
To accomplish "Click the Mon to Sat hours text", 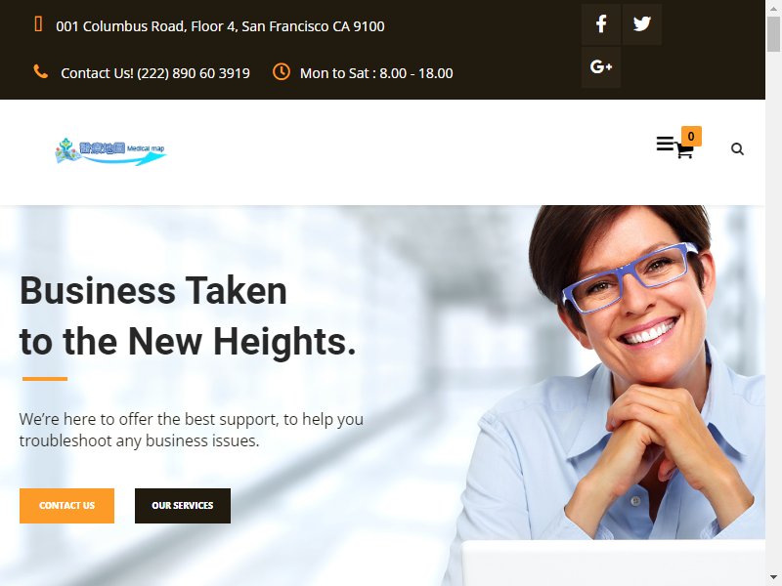I will pyautogui.click(x=376, y=73).
